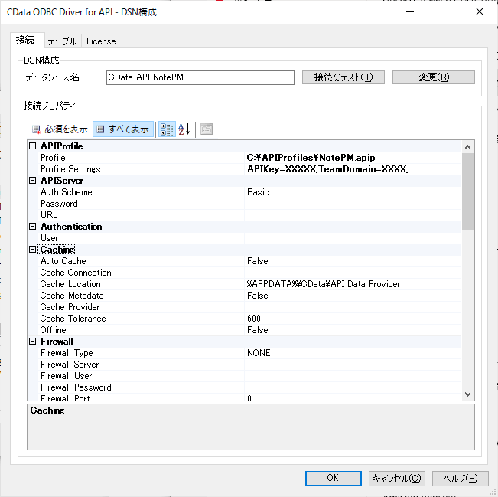Select the Cache Metadata property
498x497 pixels.
point(72,296)
